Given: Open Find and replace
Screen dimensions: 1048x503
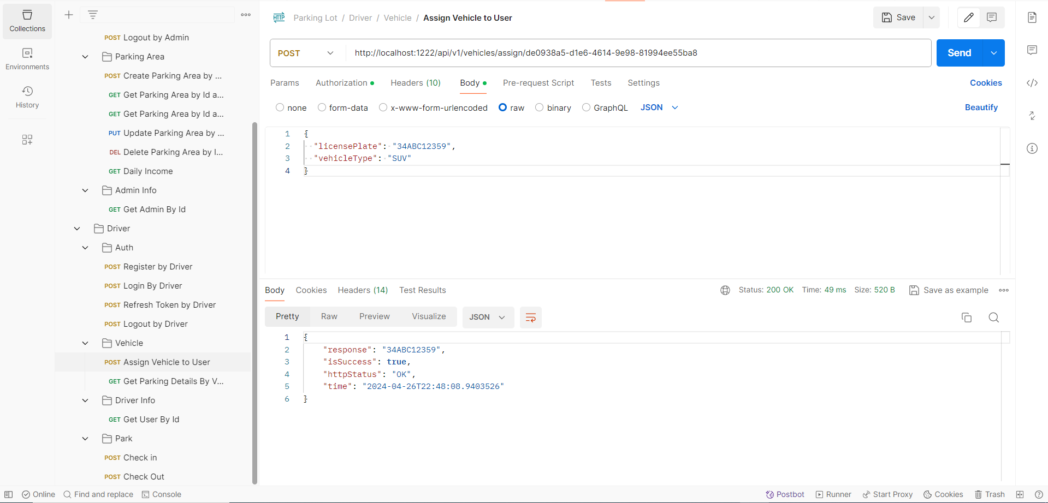Looking at the screenshot, I should click(98, 494).
